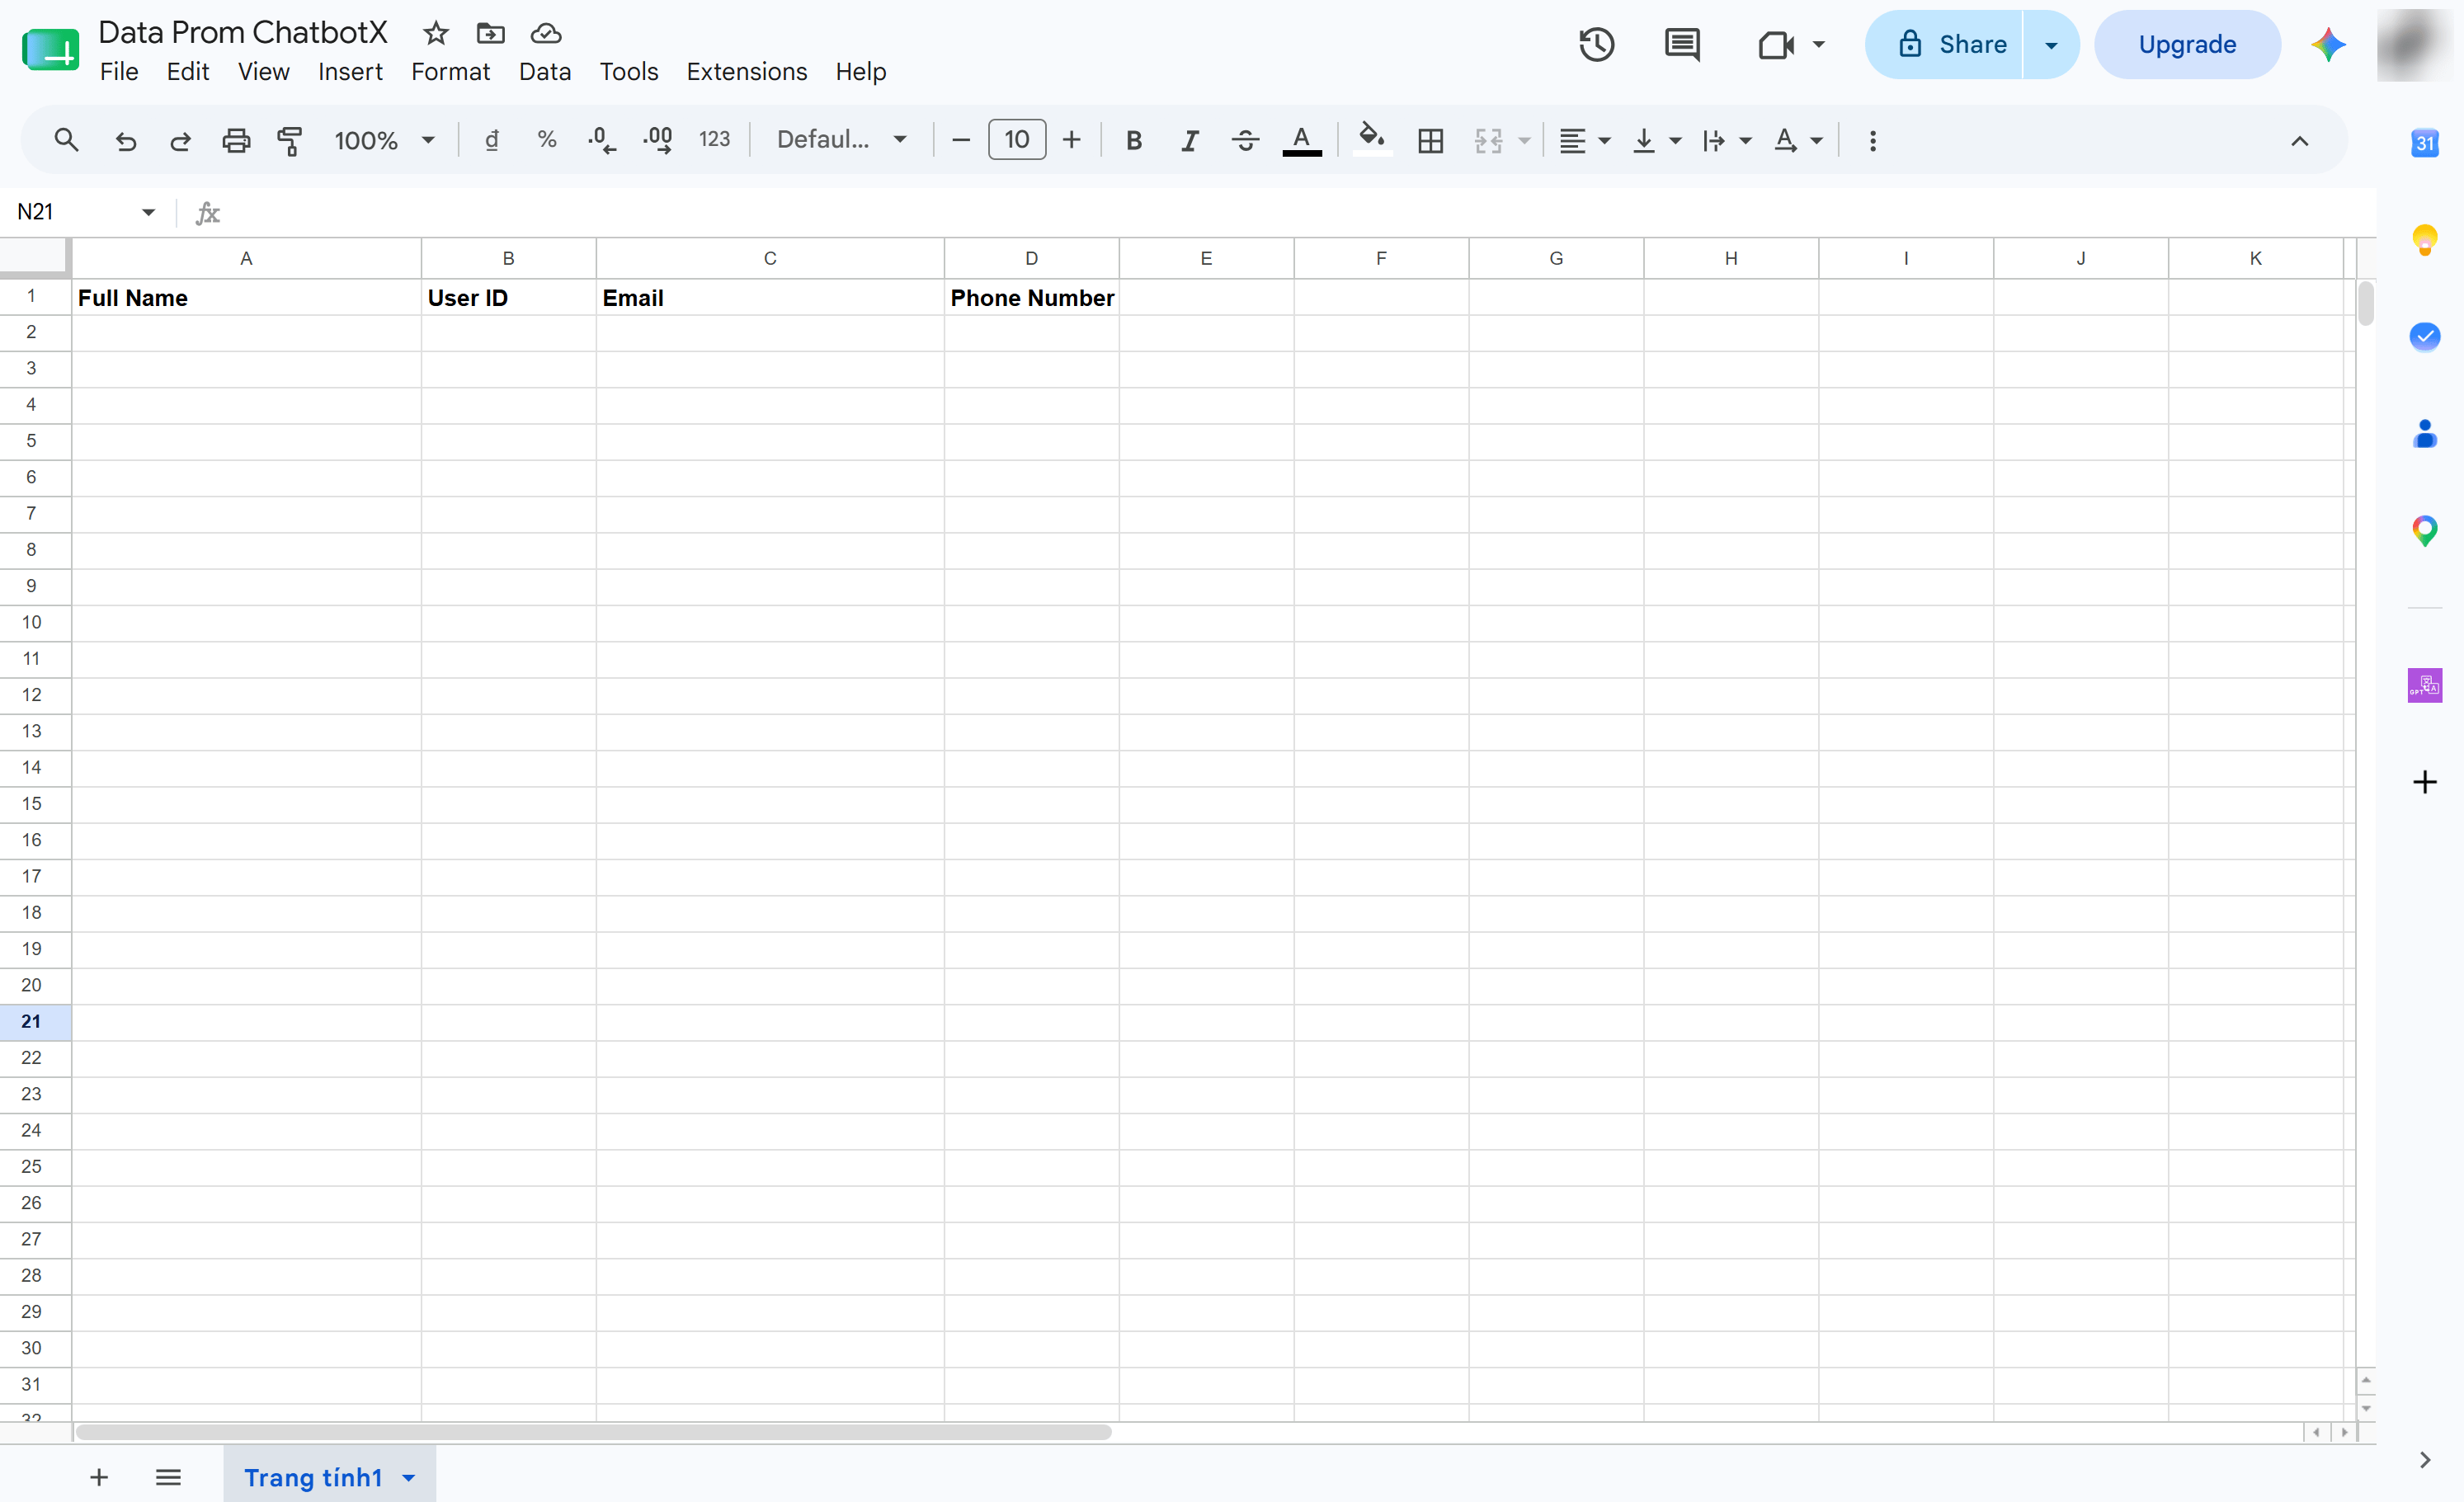Move document with the folder icon
The width and height of the screenshot is (2464, 1502).
490,33
